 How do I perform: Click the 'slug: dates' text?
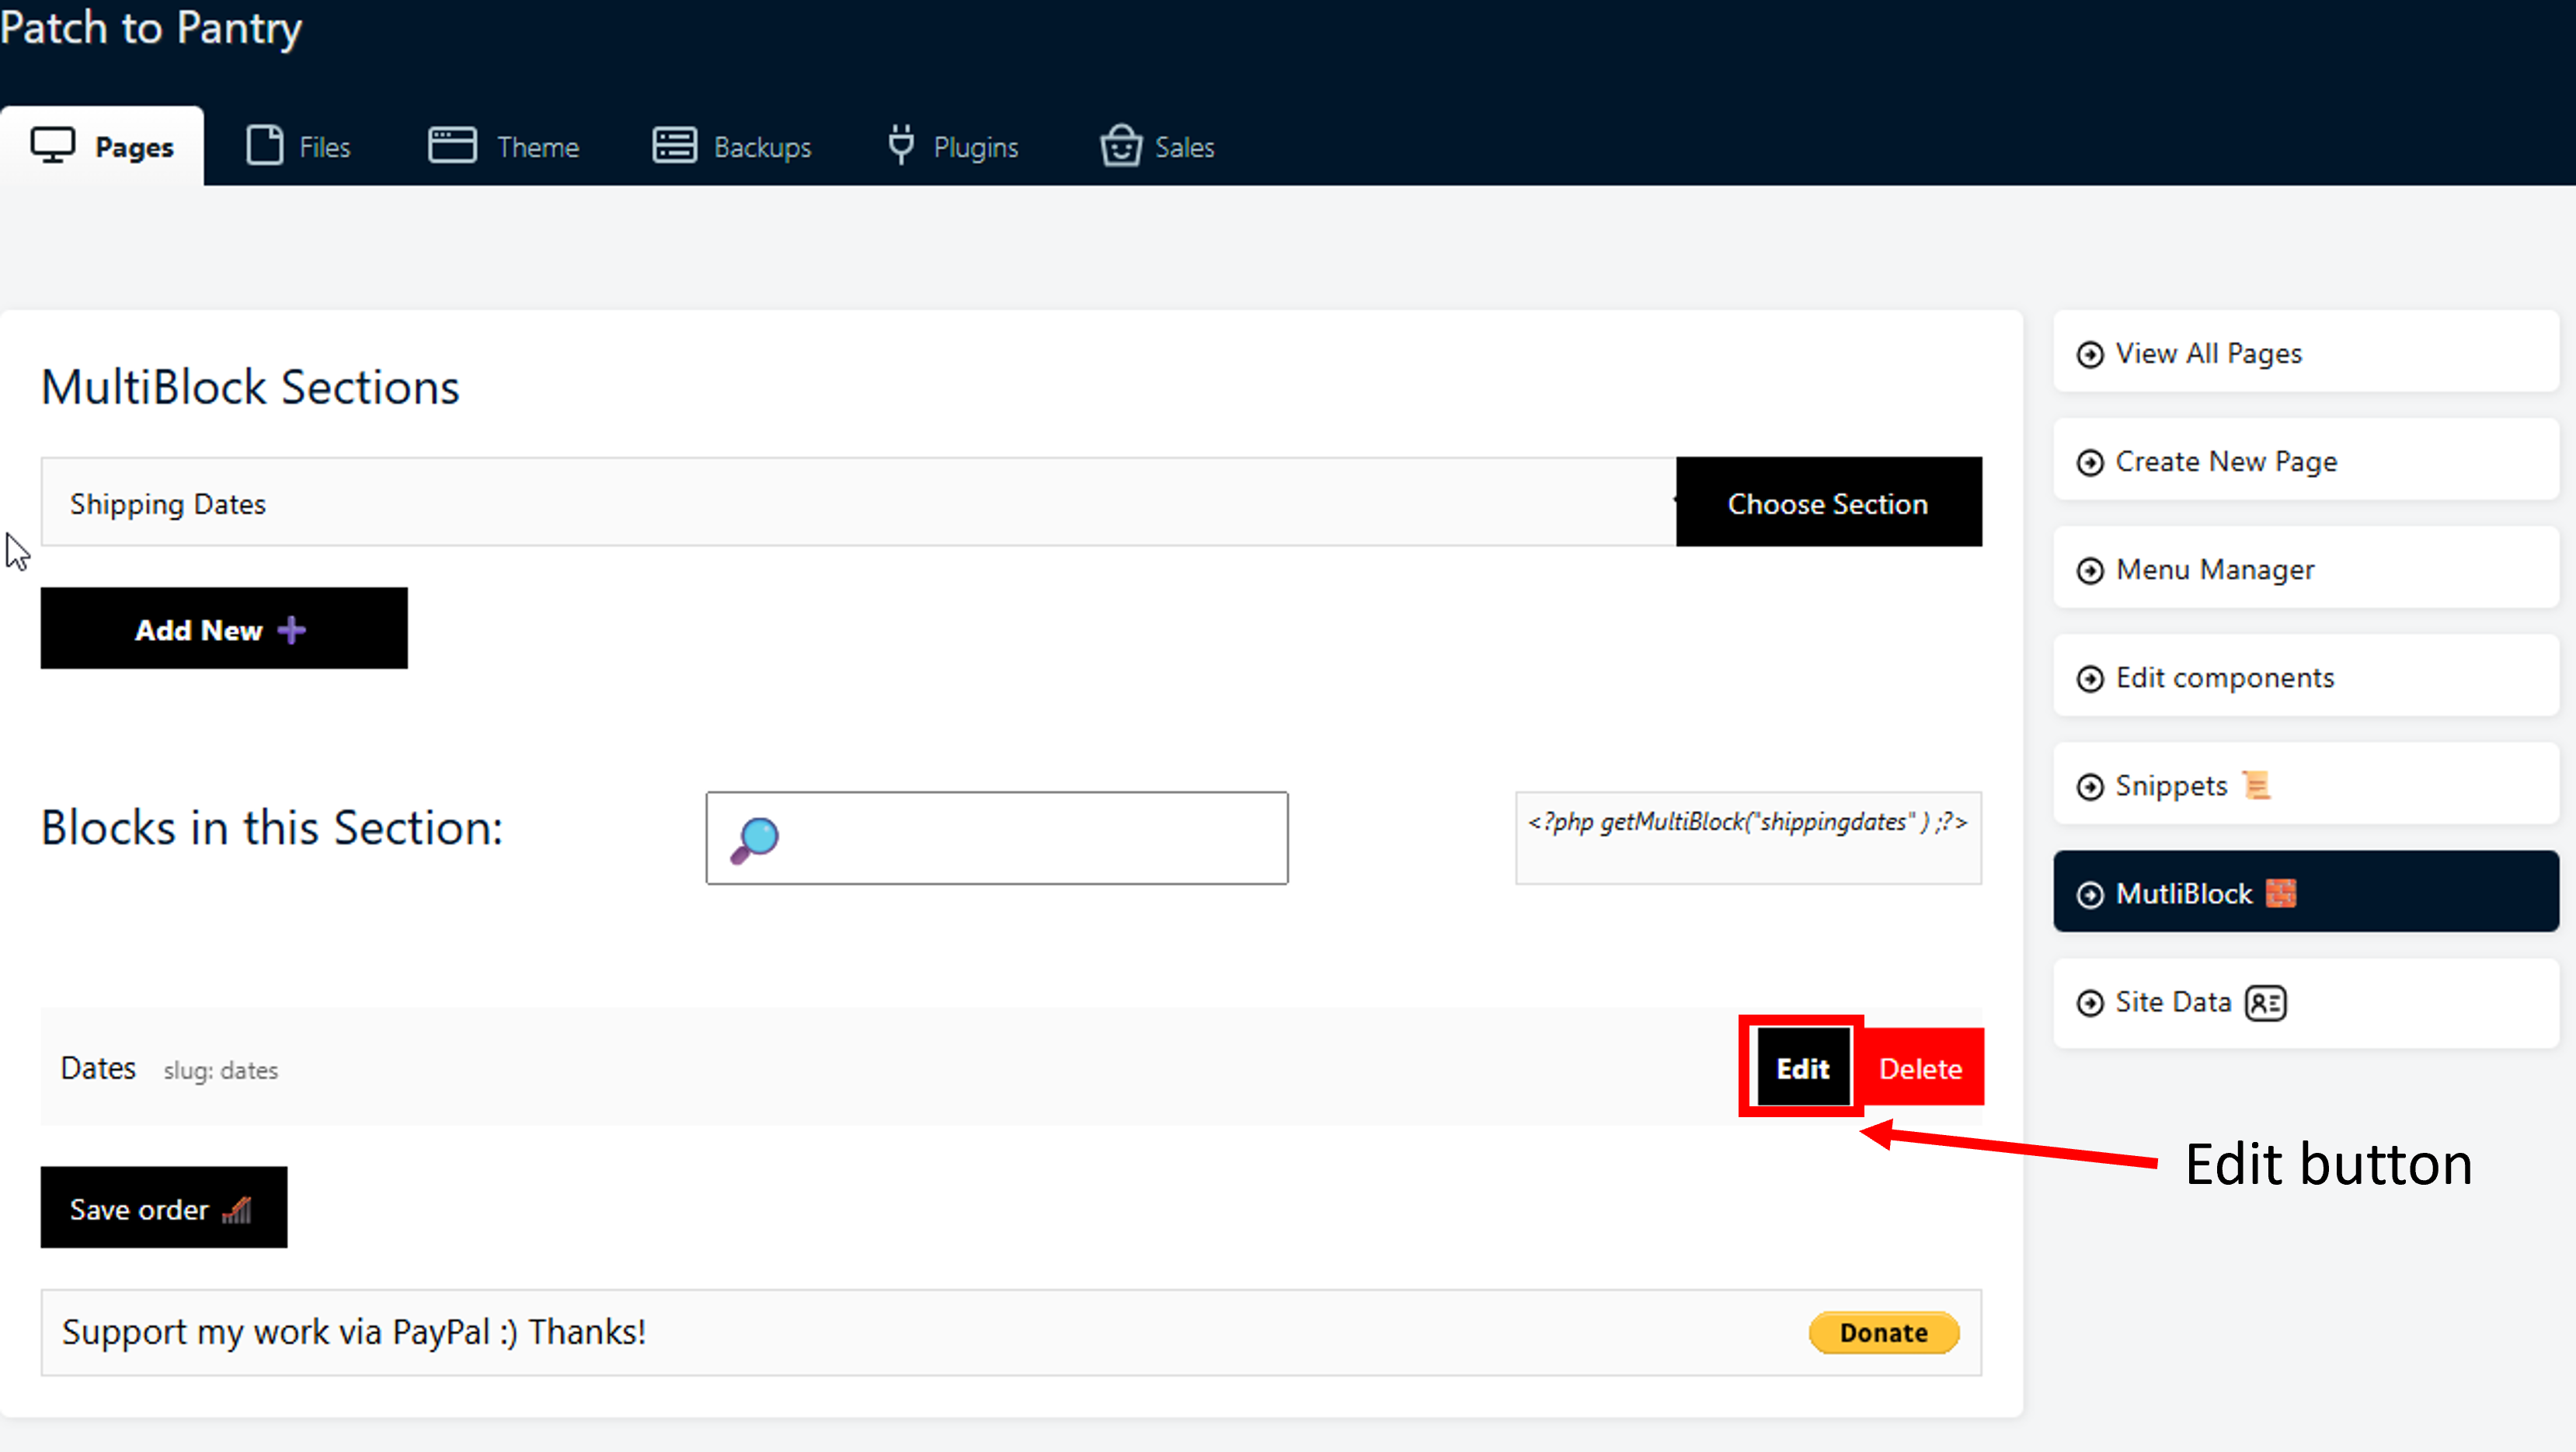[221, 1070]
